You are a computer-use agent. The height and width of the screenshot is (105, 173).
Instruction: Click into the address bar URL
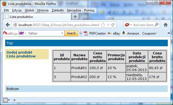pyautogui.click(x=59, y=25)
